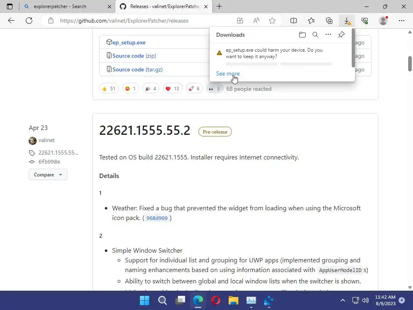Click the address bar URL

pos(124,21)
